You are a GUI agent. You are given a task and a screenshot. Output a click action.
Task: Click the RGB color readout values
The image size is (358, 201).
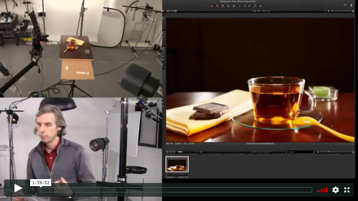coord(262,11)
